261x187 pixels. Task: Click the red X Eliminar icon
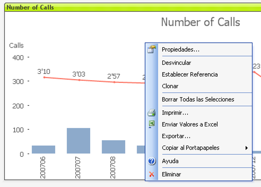point(152,174)
